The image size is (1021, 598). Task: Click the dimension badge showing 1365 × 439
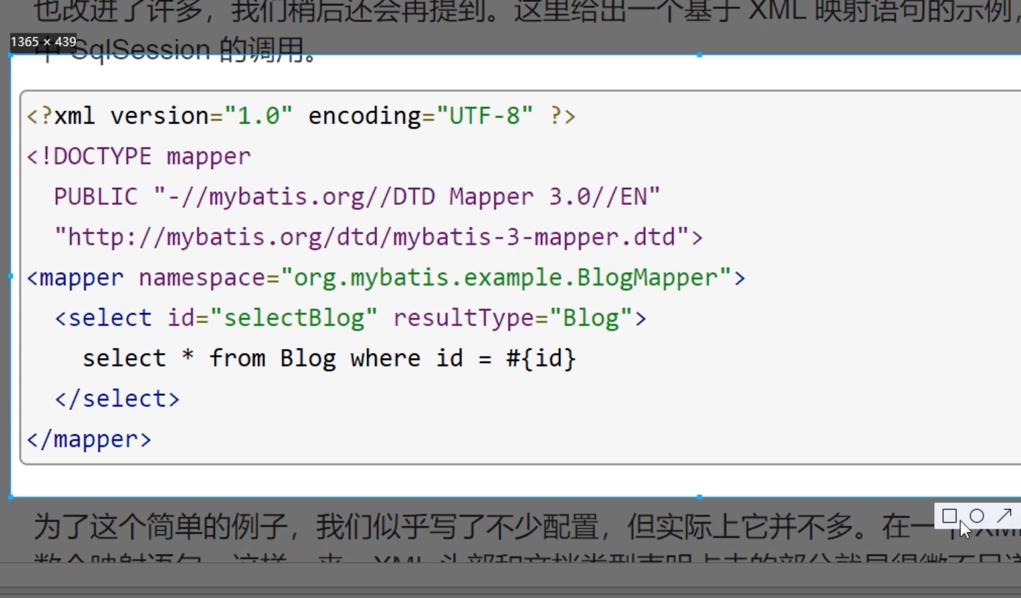(42, 41)
